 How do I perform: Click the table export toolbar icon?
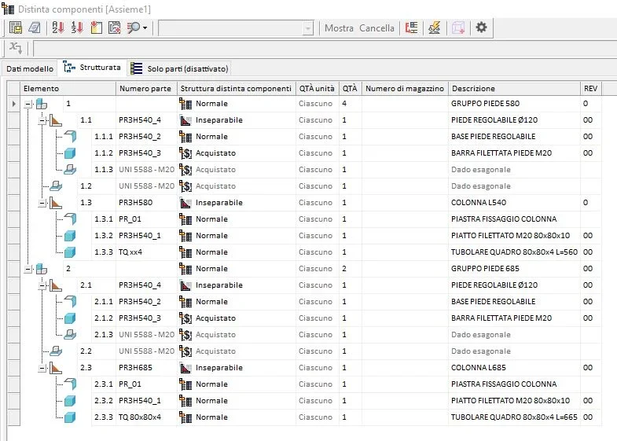point(115,28)
